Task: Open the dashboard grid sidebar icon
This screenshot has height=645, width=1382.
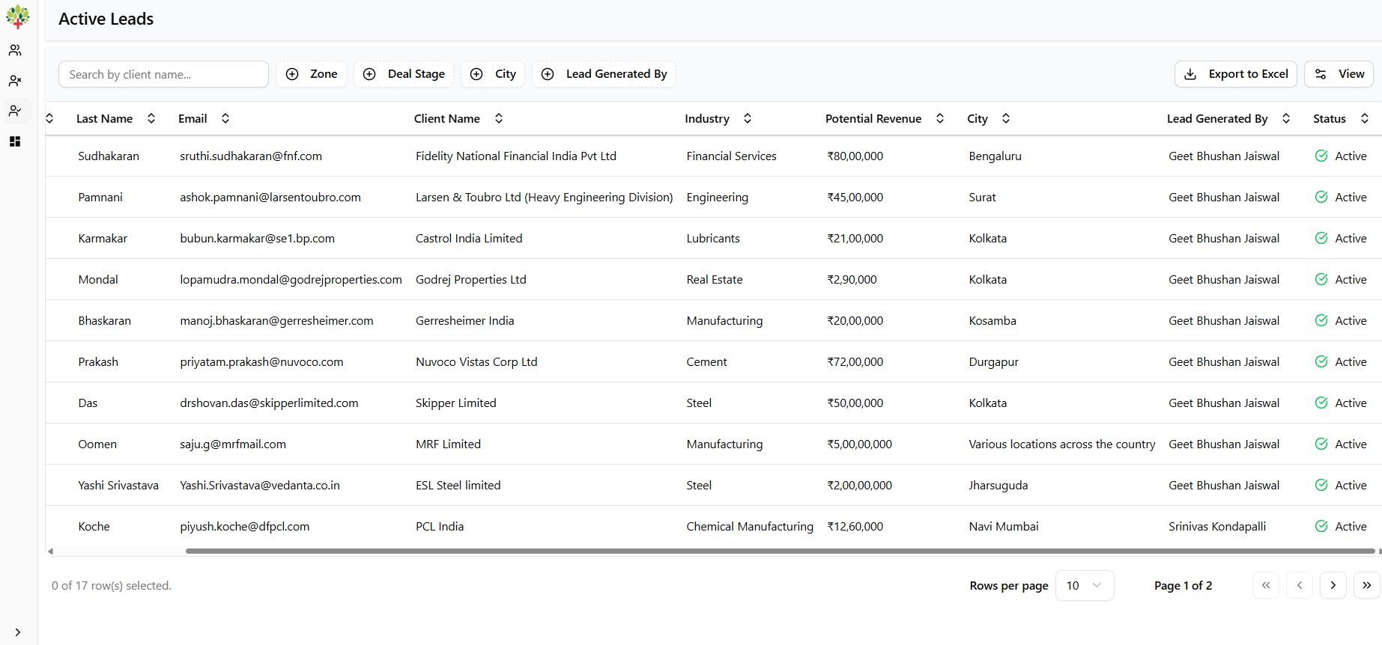Action: 15,141
